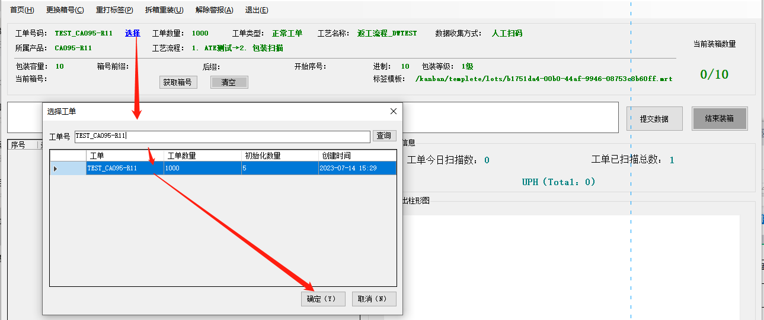Click the blue 选择 work order link
This screenshot has width=764, height=320.
[132, 33]
